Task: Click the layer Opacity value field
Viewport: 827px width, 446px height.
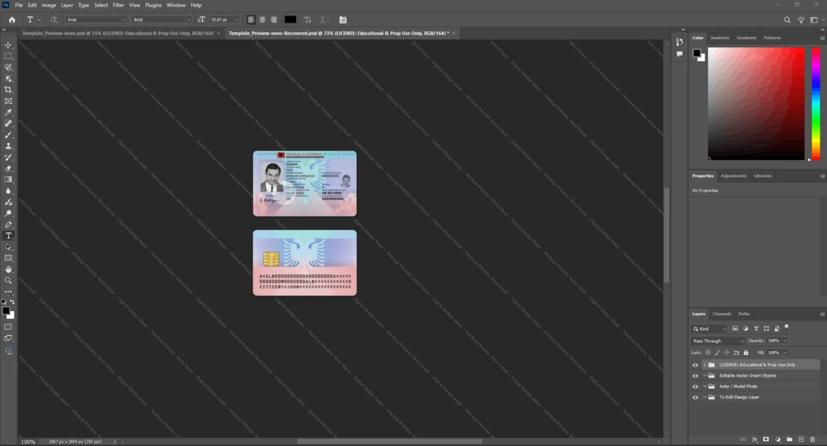Action: (x=774, y=340)
